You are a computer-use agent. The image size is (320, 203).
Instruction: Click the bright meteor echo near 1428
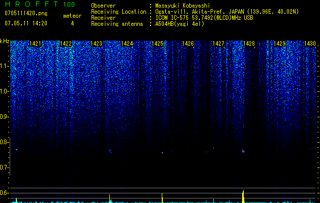[x=243, y=151]
